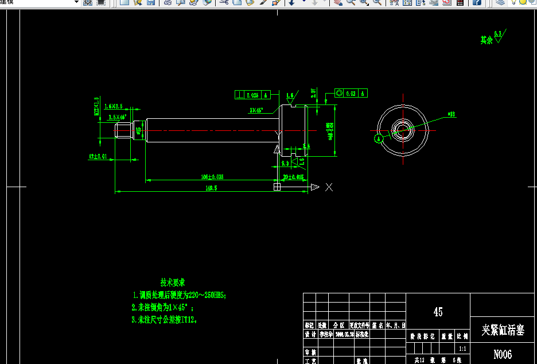Select the Match Properties brush icon

click(x=263, y=2)
